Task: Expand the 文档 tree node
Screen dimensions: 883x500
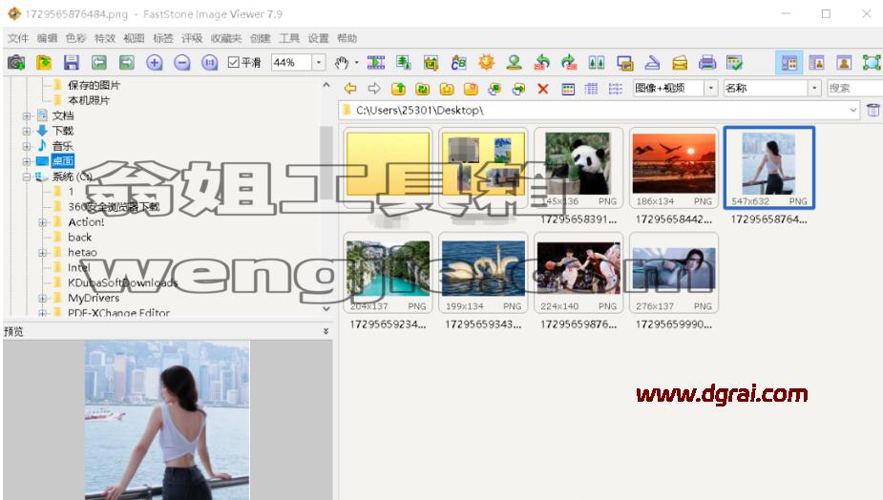Action: [x=27, y=116]
